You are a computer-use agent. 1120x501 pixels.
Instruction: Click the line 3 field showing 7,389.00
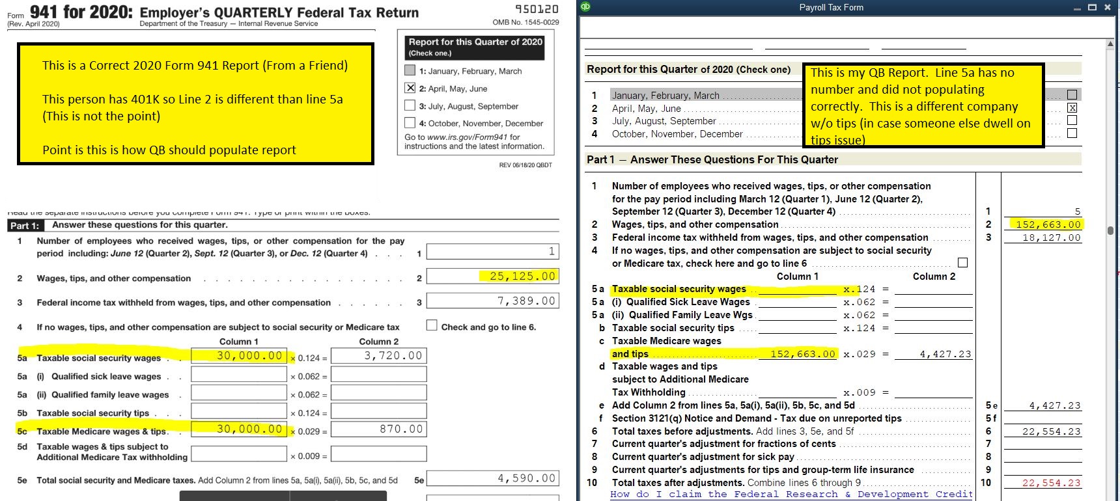coord(492,301)
